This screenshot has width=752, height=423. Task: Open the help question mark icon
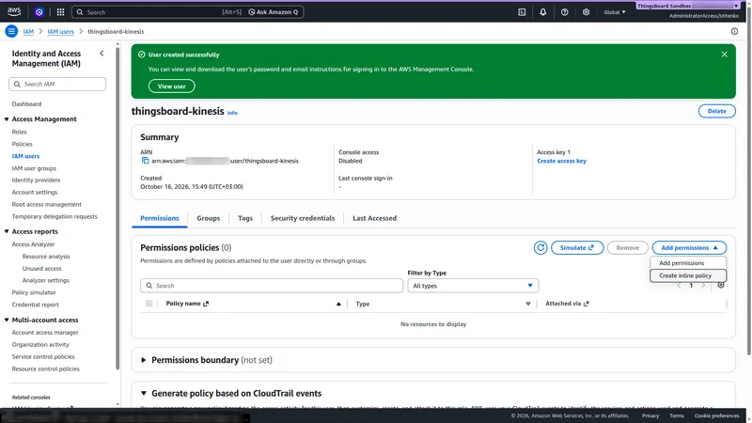click(x=565, y=12)
